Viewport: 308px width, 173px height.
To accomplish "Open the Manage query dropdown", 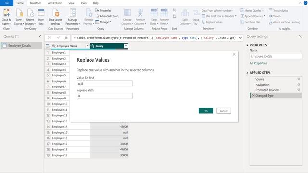I will coord(103,22).
